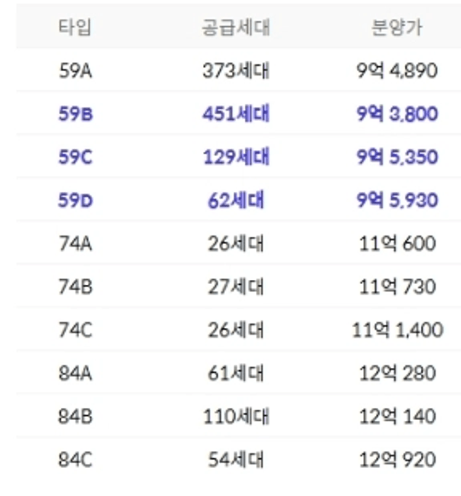This screenshot has width=461, height=496.
Task: Click the highlighted 62세대 value
Action: (235, 201)
